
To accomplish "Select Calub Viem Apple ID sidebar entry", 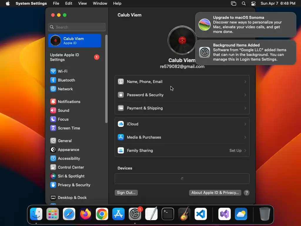I will point(75,41).
